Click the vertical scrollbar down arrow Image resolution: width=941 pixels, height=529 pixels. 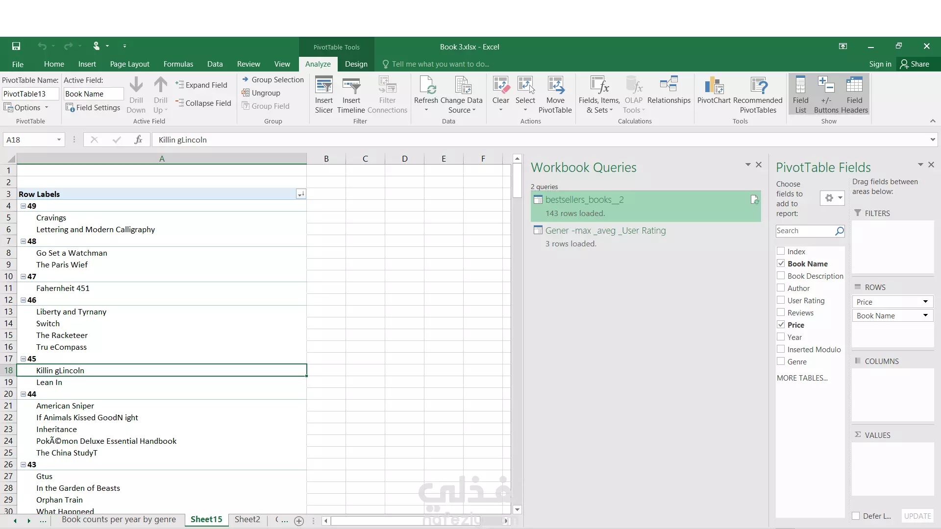pos(517,510)
